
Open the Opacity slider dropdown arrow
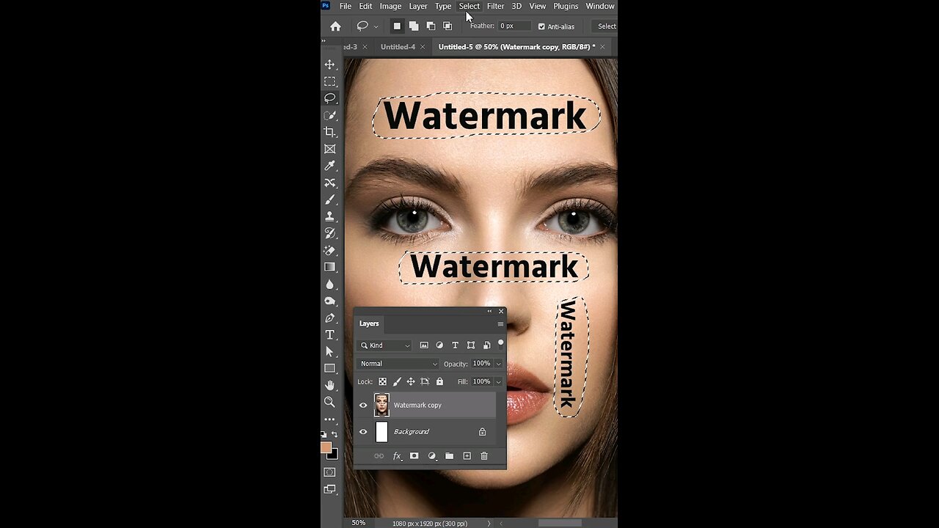coord(499,364)
